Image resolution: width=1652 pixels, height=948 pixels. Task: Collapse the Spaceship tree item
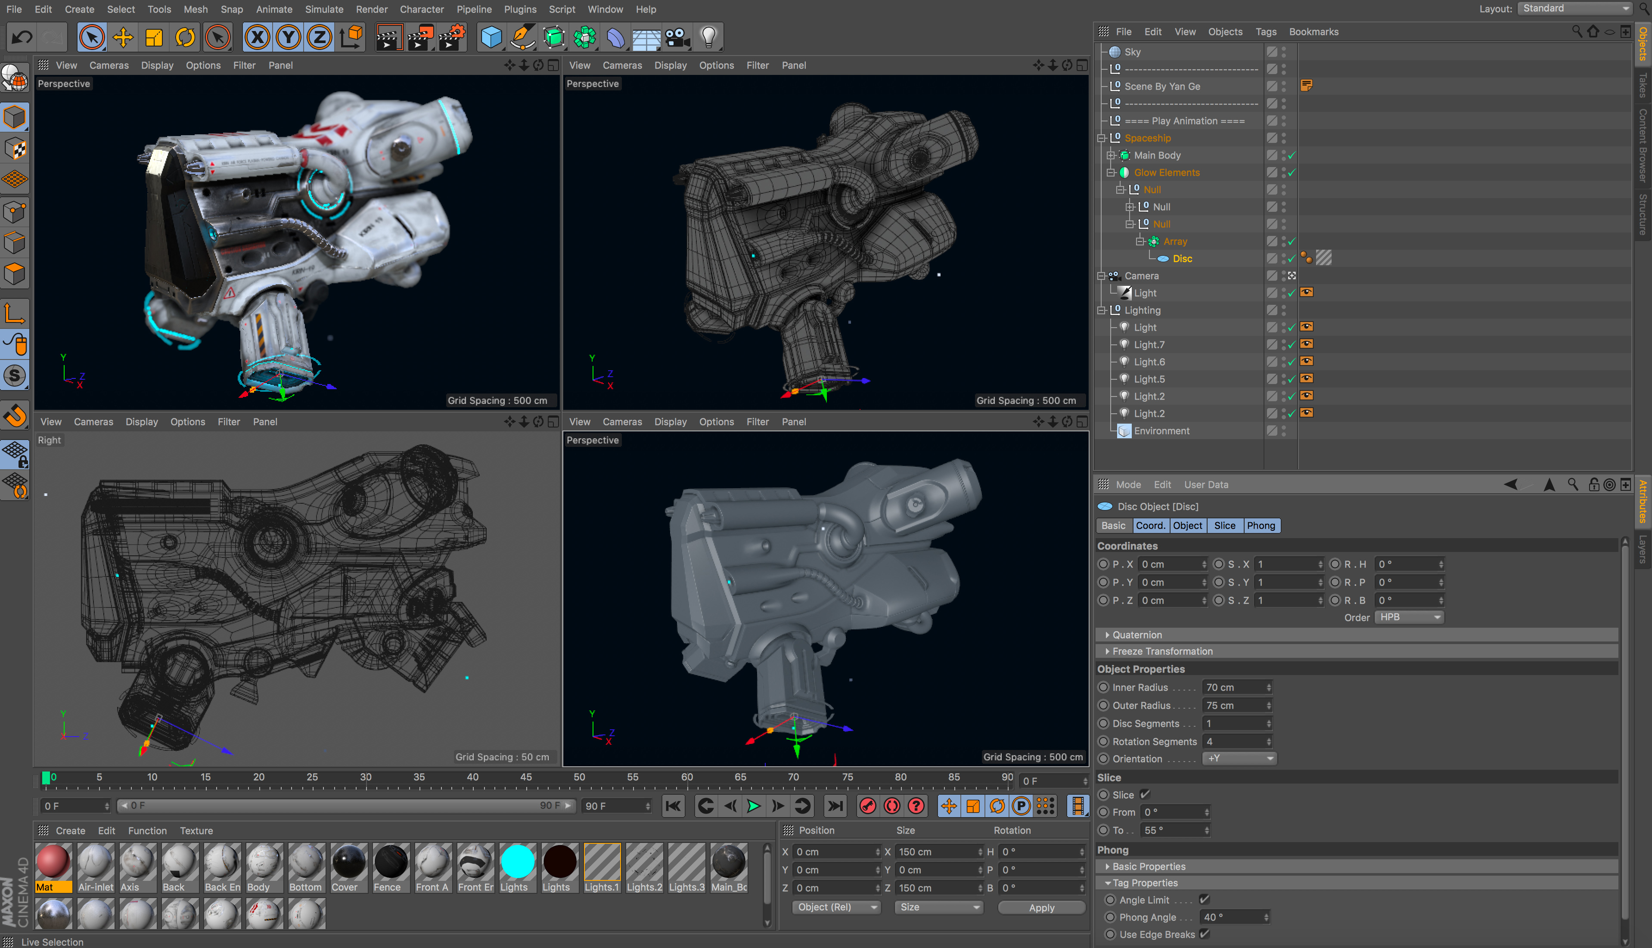(x=1101, y=138)
